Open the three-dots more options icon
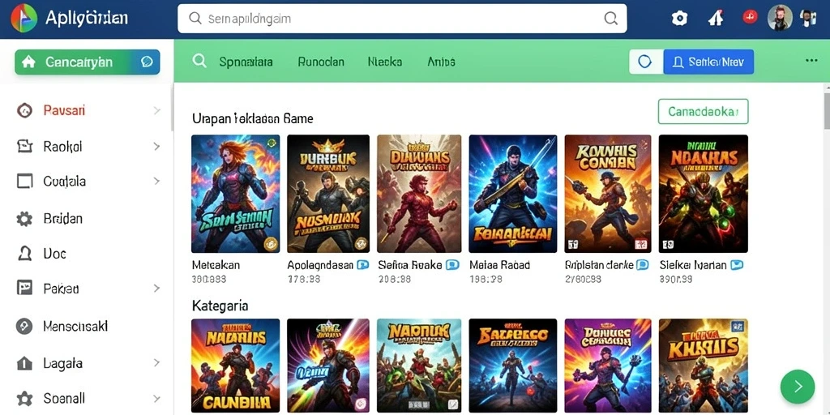The width and height of the screenshot is (830, 415). [811, 61]
